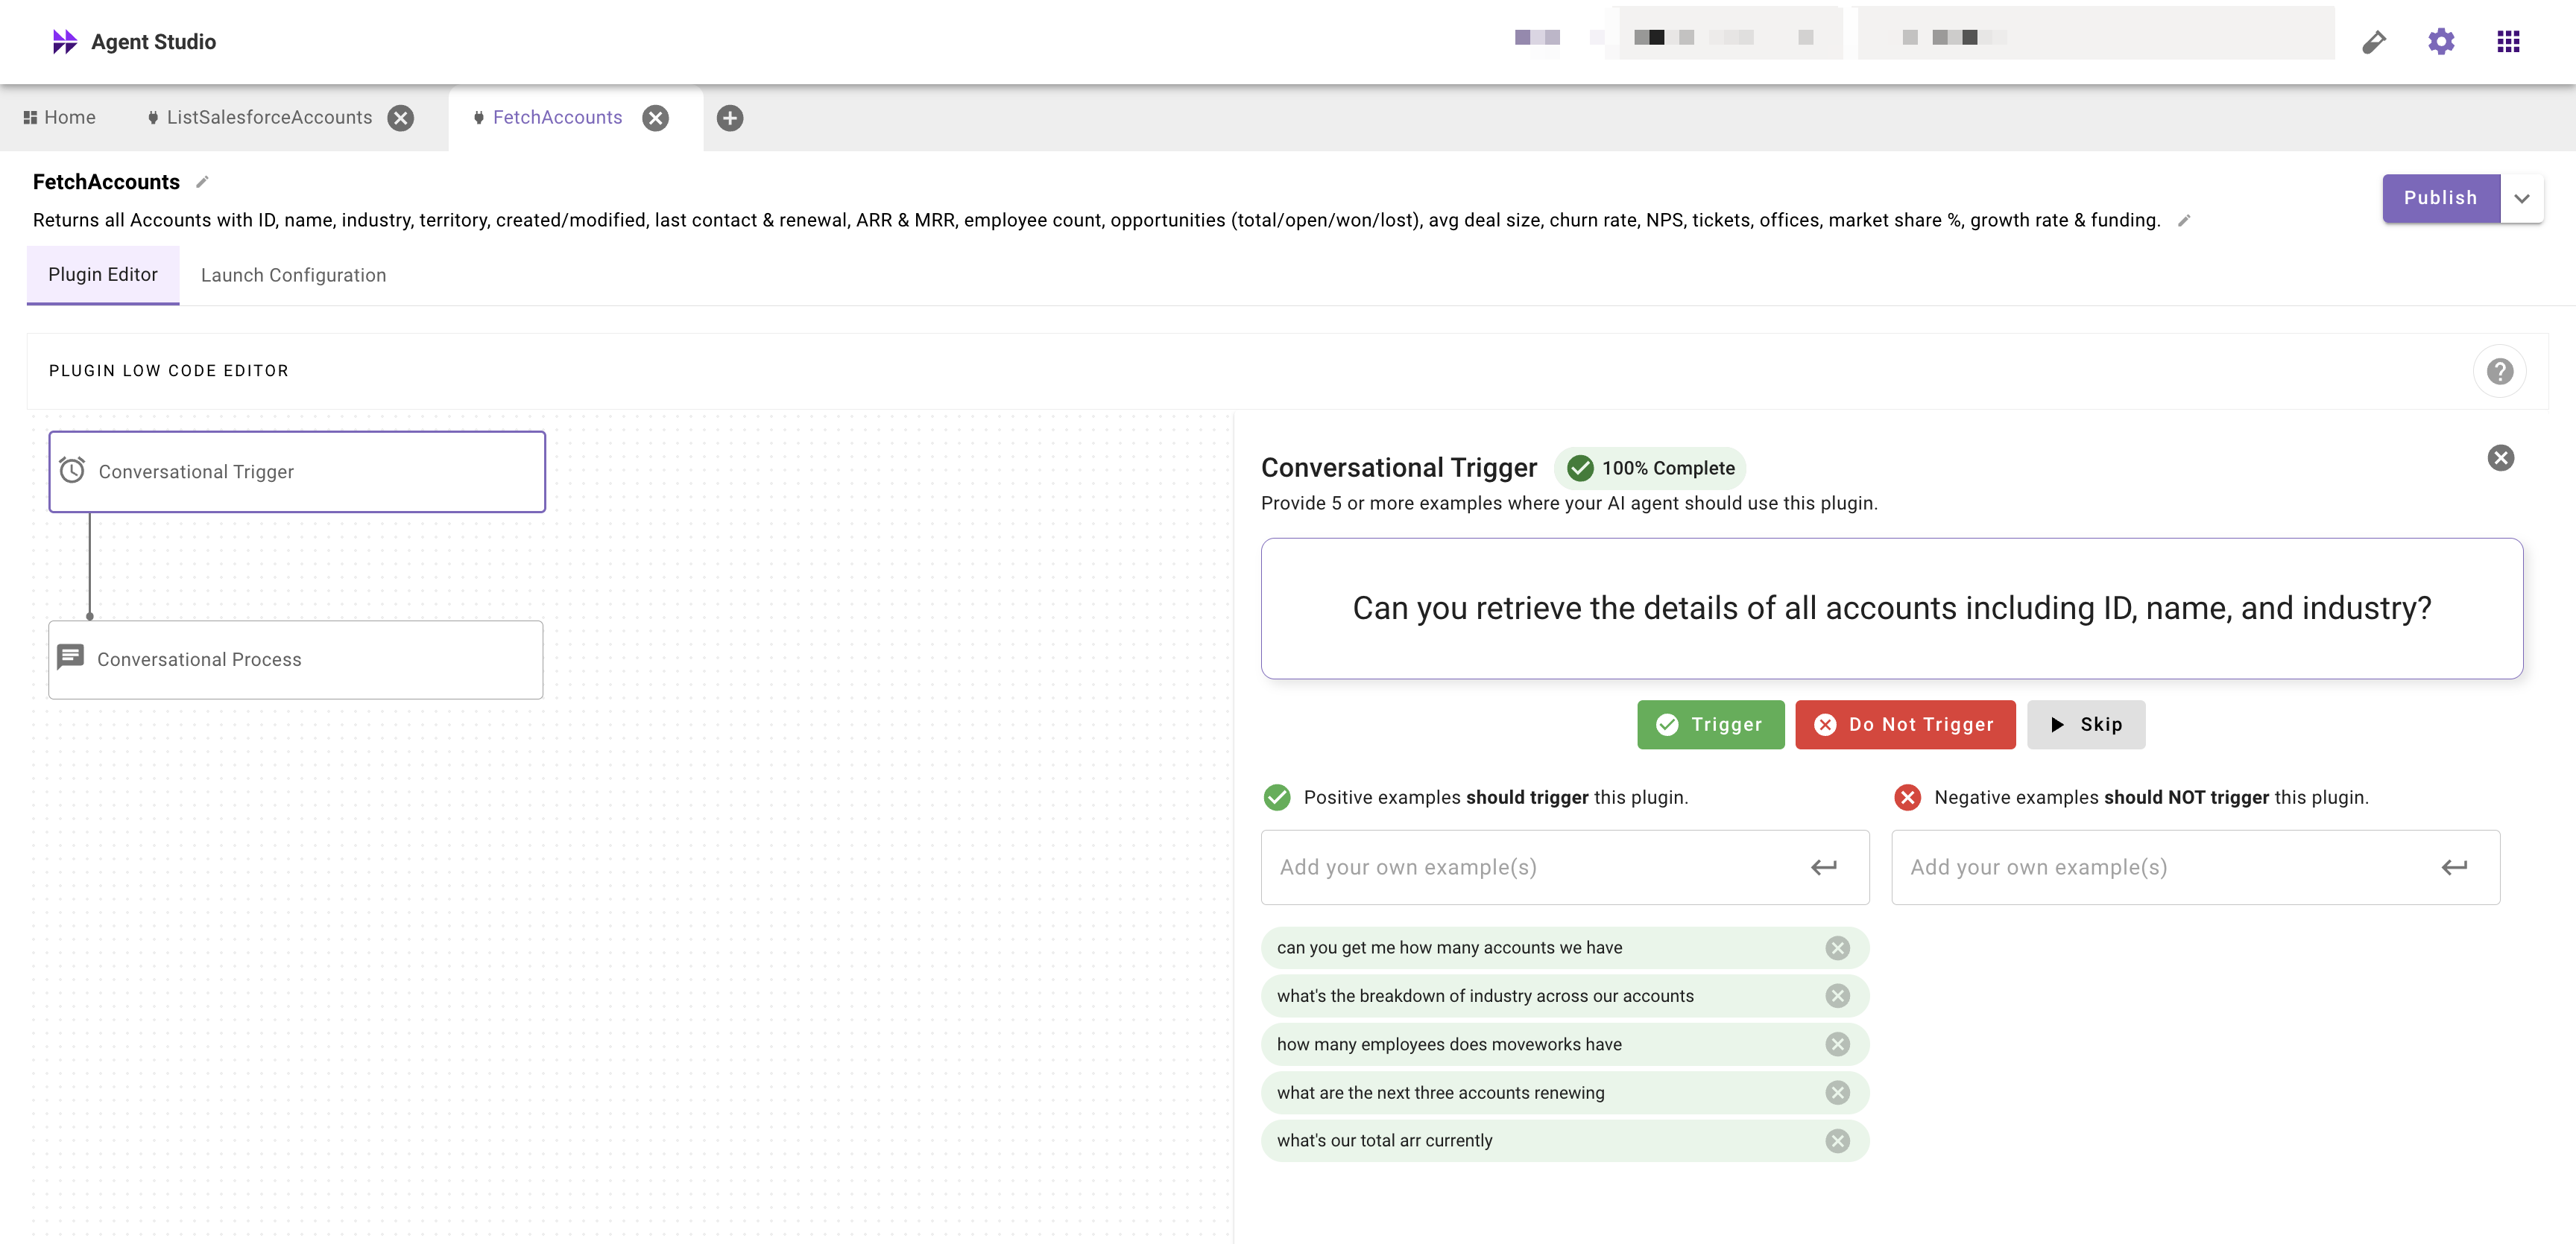Close the ListSalesforceAccounts tab

tap(401, 118)
